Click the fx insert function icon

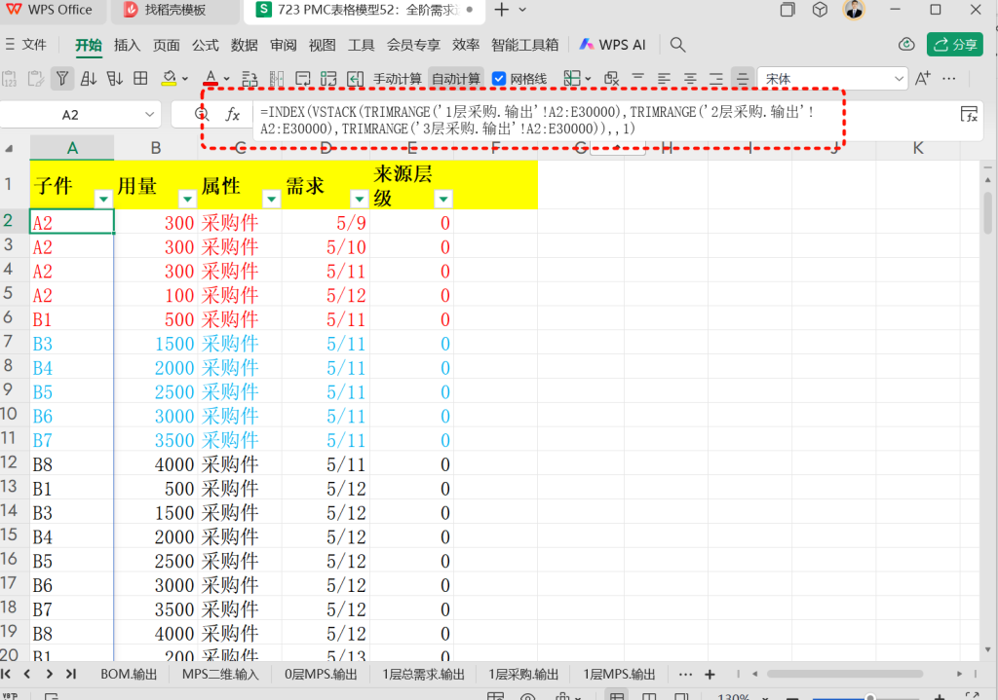[233, 115]
